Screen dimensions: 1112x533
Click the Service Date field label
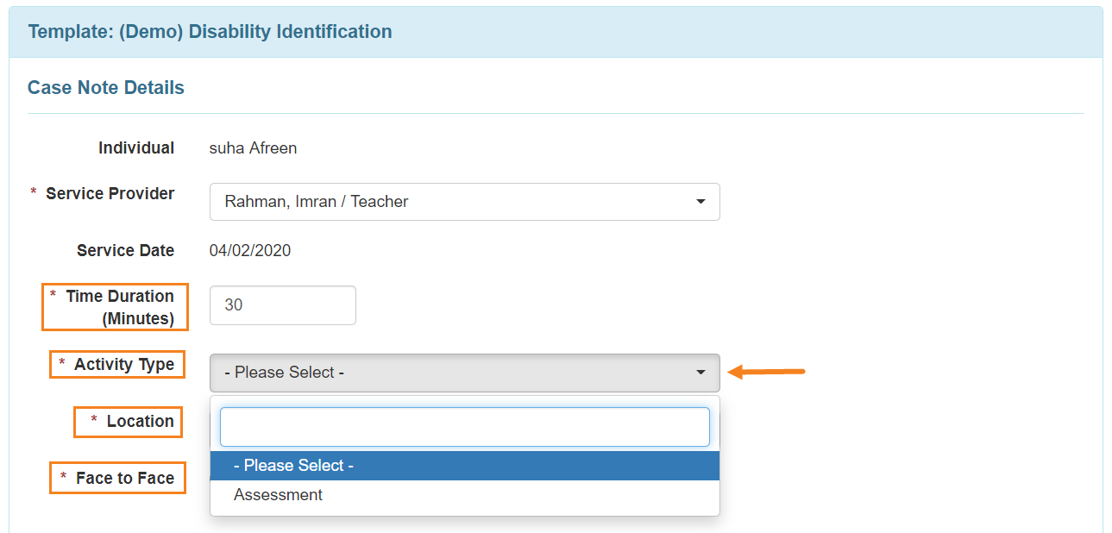(x=125, y=251)
